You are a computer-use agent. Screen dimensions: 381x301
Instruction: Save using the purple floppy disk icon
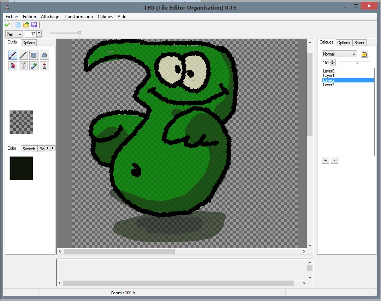coord(34,24)
